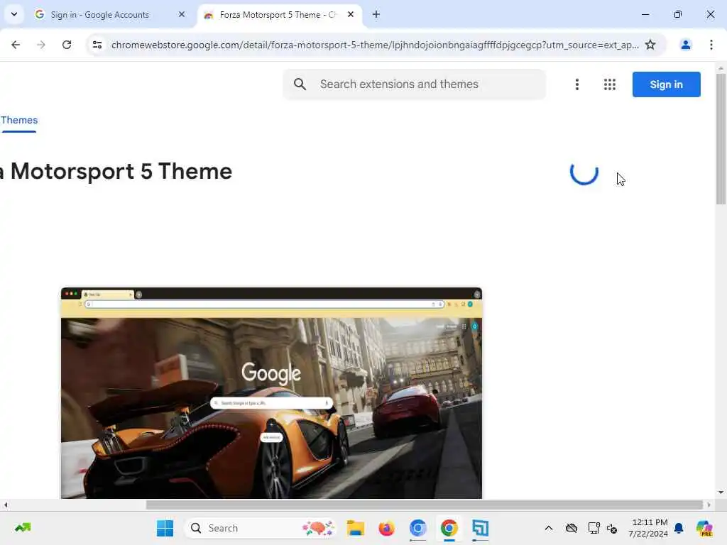Select the Forza Motorsport 5 Theme tab

click(280, 15)
